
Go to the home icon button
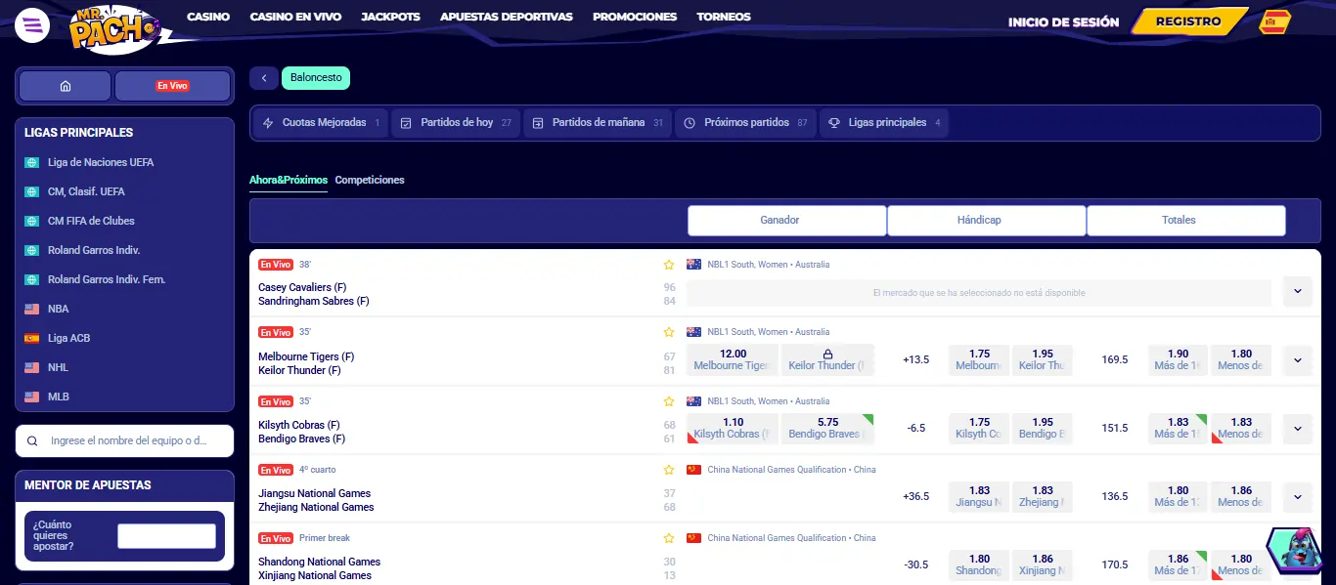(x=66, y=86)
